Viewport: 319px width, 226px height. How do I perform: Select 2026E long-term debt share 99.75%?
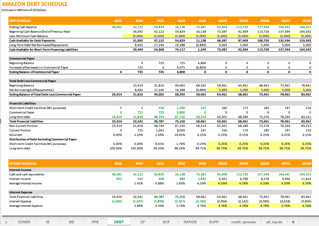(264, 148)
